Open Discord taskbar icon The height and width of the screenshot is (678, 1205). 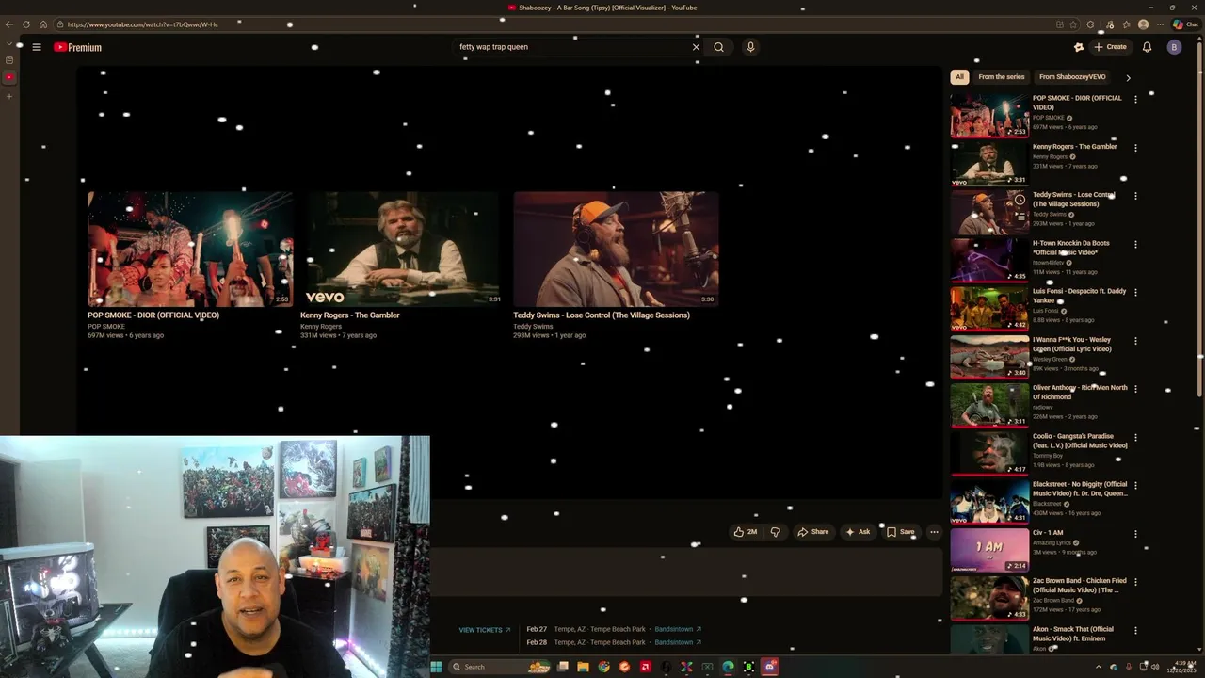769,667
